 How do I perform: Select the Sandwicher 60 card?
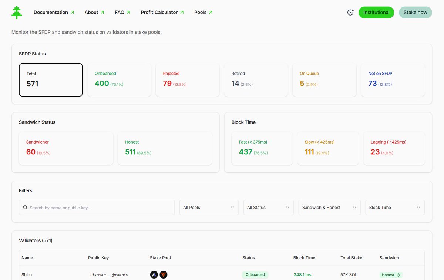(66, 148)
